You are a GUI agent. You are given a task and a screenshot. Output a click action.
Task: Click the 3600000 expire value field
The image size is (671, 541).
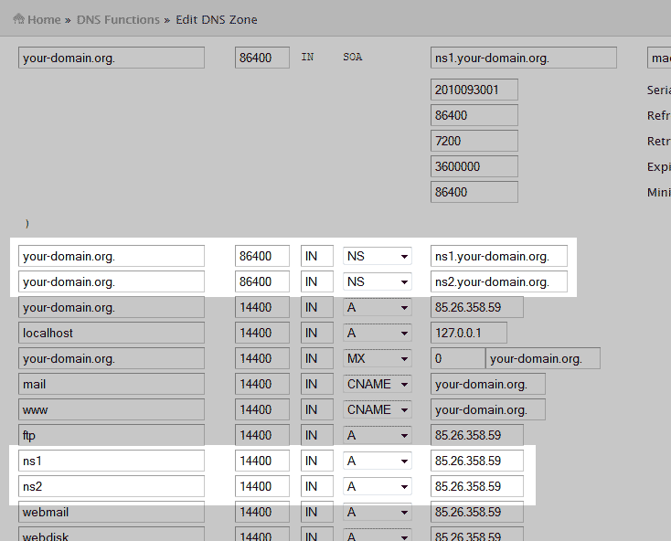pyautogui.click(x=474, y=166)
